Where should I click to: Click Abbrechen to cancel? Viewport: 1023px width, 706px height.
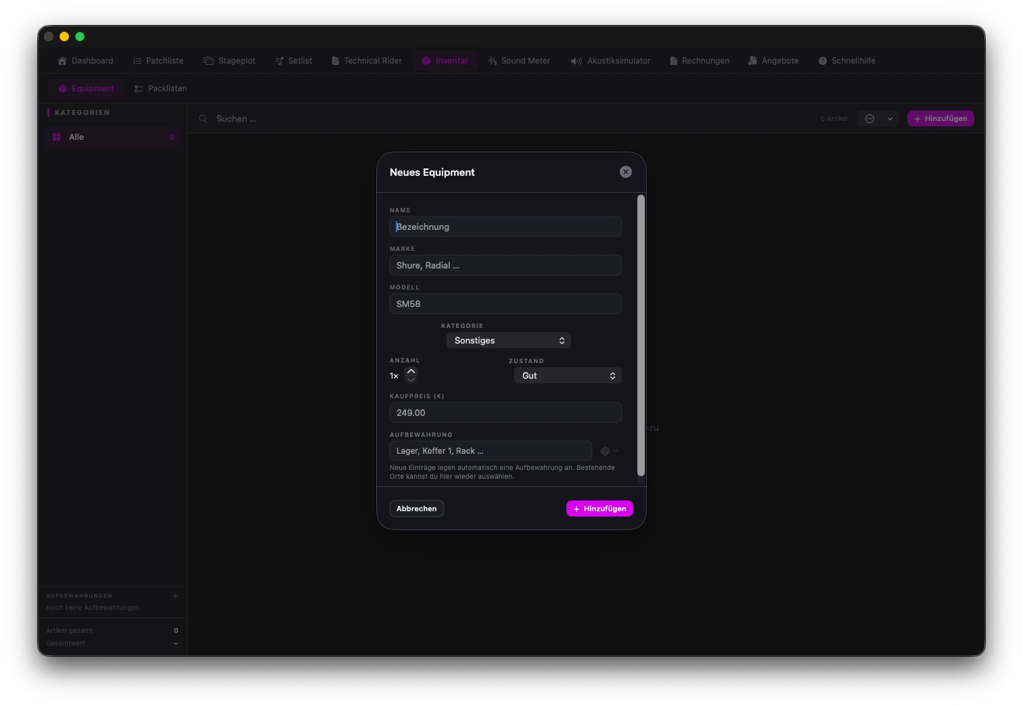pos(417,509)
